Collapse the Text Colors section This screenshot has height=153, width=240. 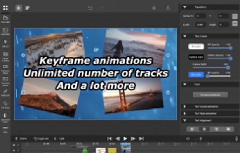coord(185,36)
